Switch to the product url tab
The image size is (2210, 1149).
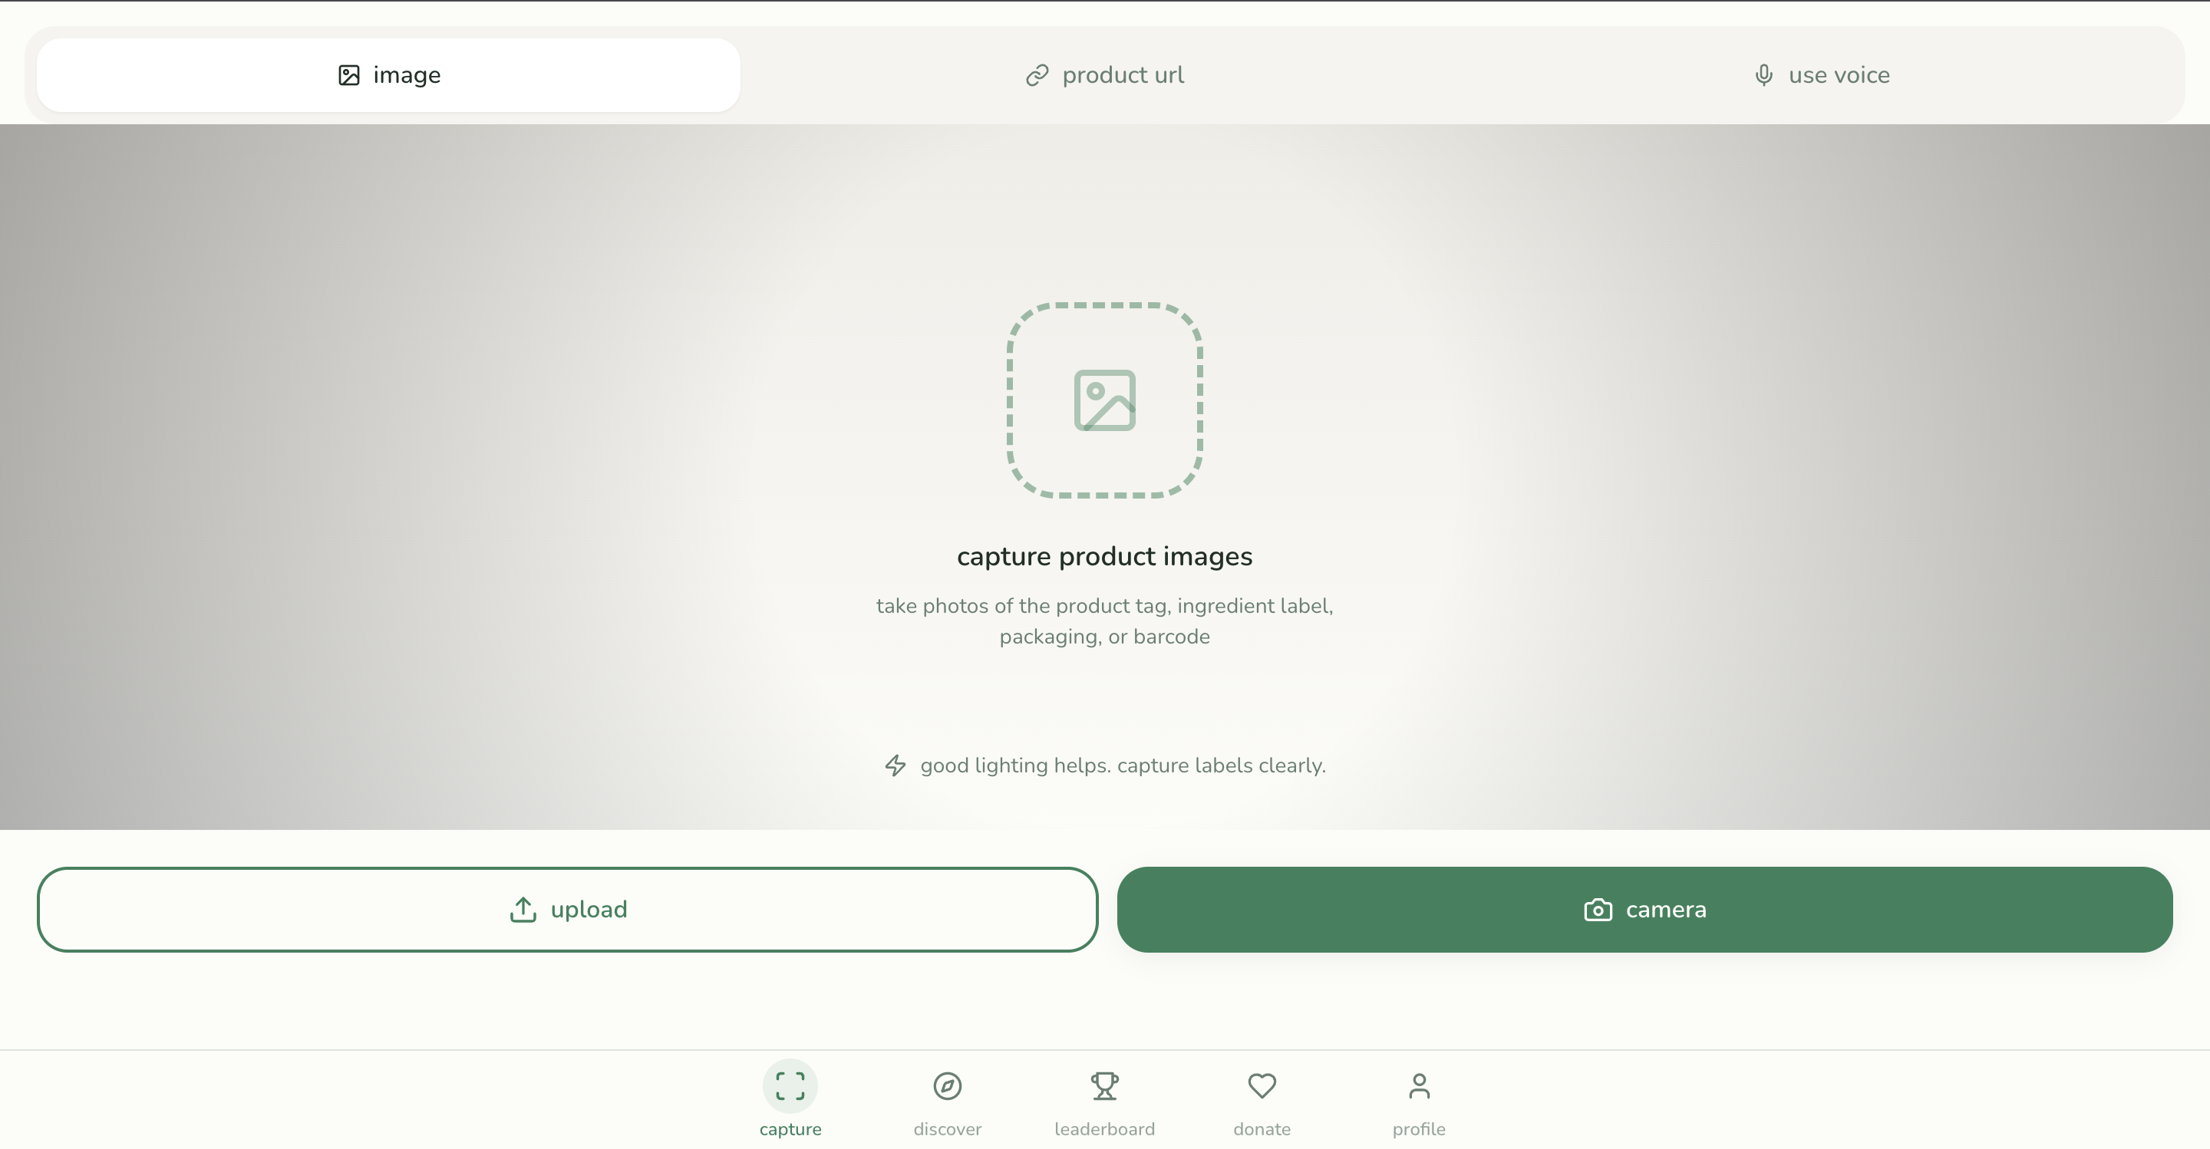pos(1104,75)
